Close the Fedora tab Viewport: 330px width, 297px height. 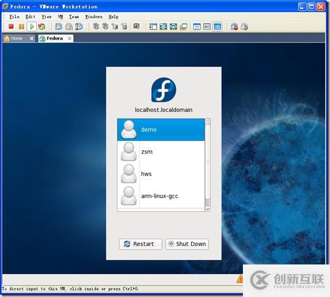[69, 38]
